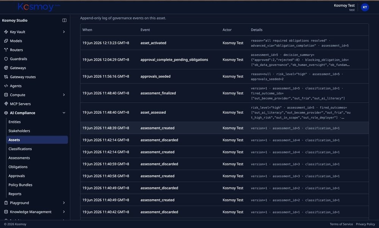Click the Key Vault key icon

pyautogui.click(x=6, y=32)
